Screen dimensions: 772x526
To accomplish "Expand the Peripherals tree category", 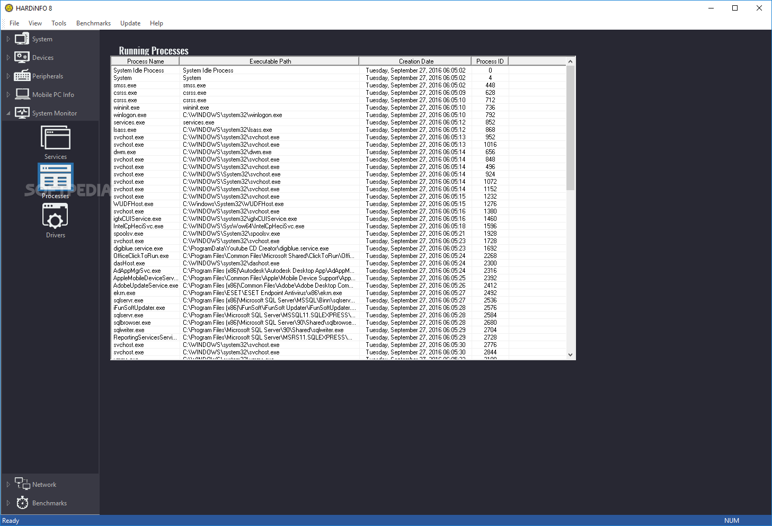I will pyautogui.click(x=8, y=76).
